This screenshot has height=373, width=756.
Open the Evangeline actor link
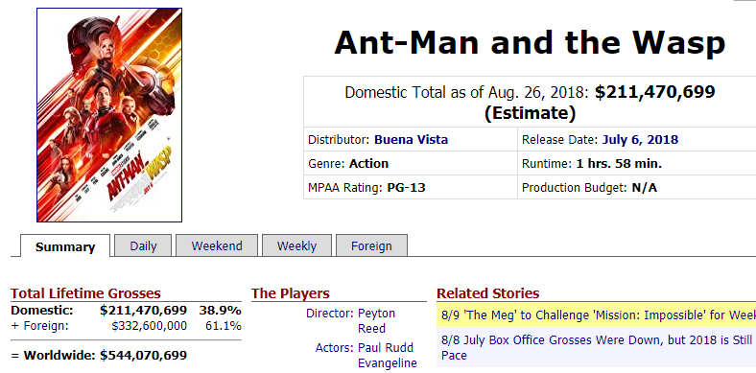click(388, 362)
